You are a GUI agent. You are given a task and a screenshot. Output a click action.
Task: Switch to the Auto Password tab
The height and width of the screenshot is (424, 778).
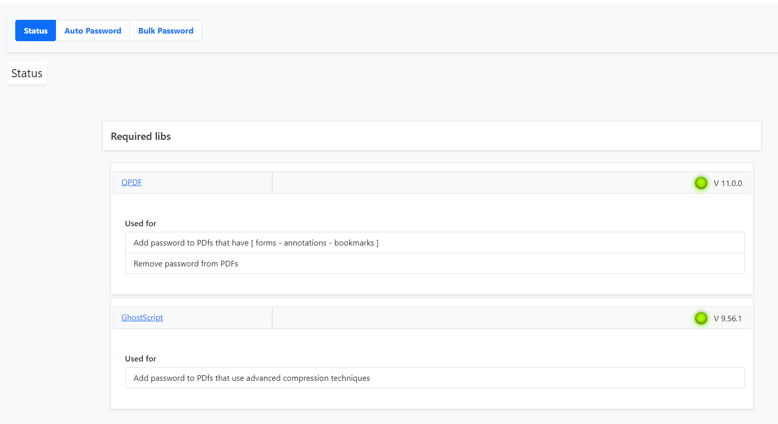pos(92,31)
